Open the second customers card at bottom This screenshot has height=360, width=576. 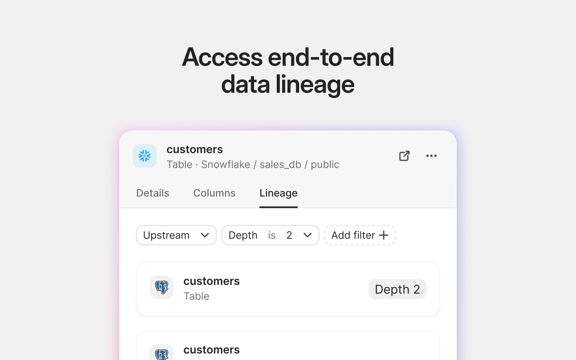point(288,349)
